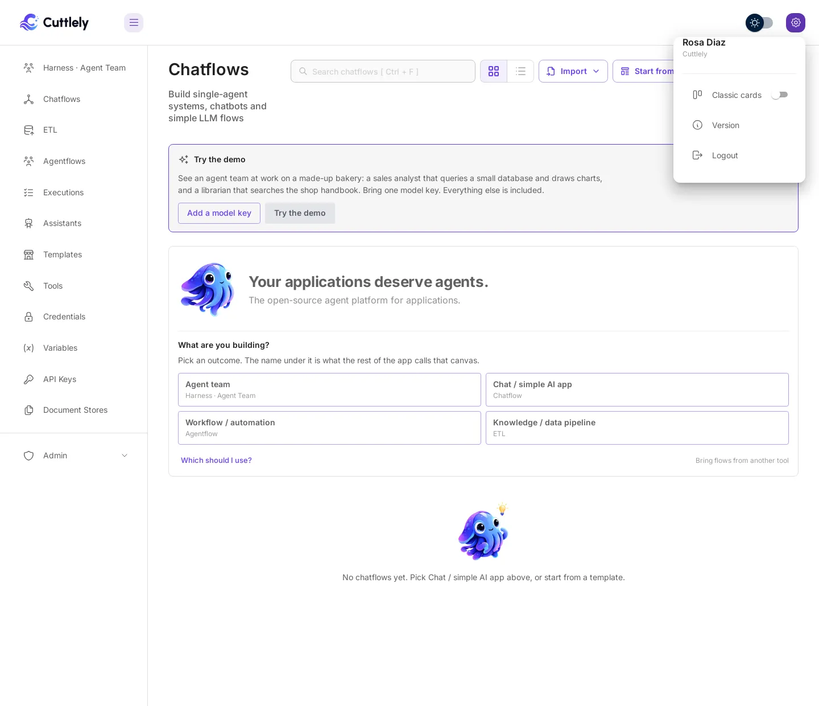819x706 pixels.
Task: Click the Logout arrow icon
Action: pos(697,155)
